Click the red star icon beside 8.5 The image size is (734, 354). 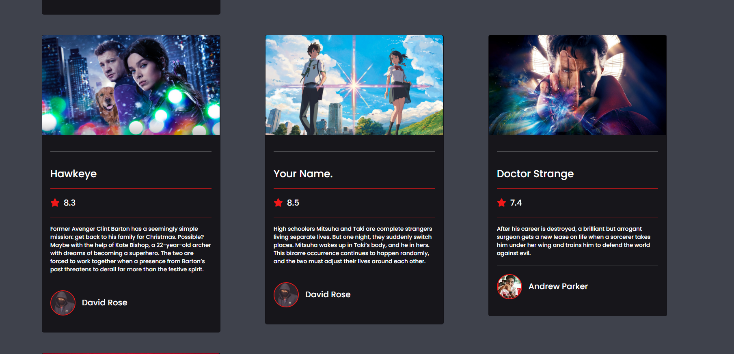[278, 203]
